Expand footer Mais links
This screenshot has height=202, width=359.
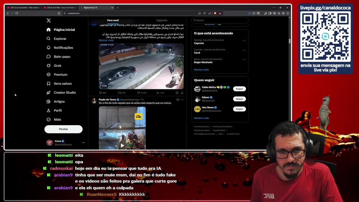tap(222, 134)
